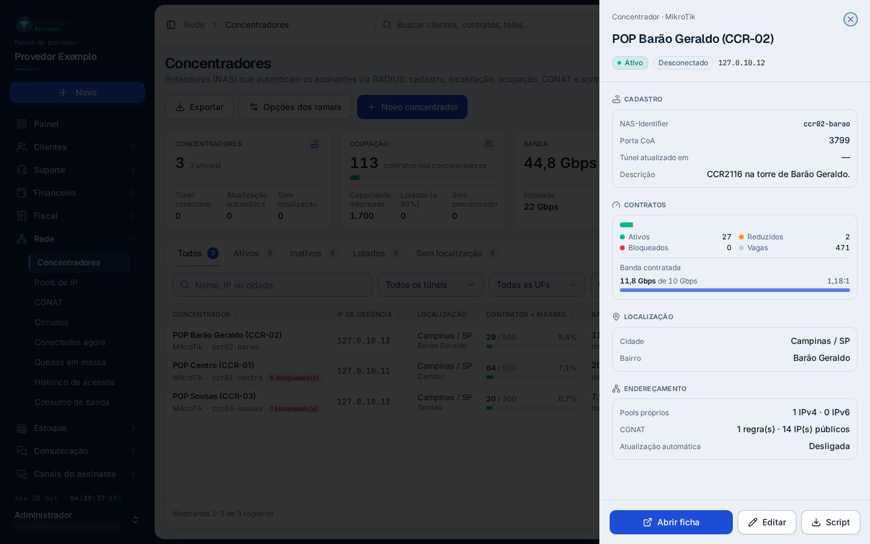870x544 pixels.
Task: Click the Suporte headset icon
Action: coord(22,170)
